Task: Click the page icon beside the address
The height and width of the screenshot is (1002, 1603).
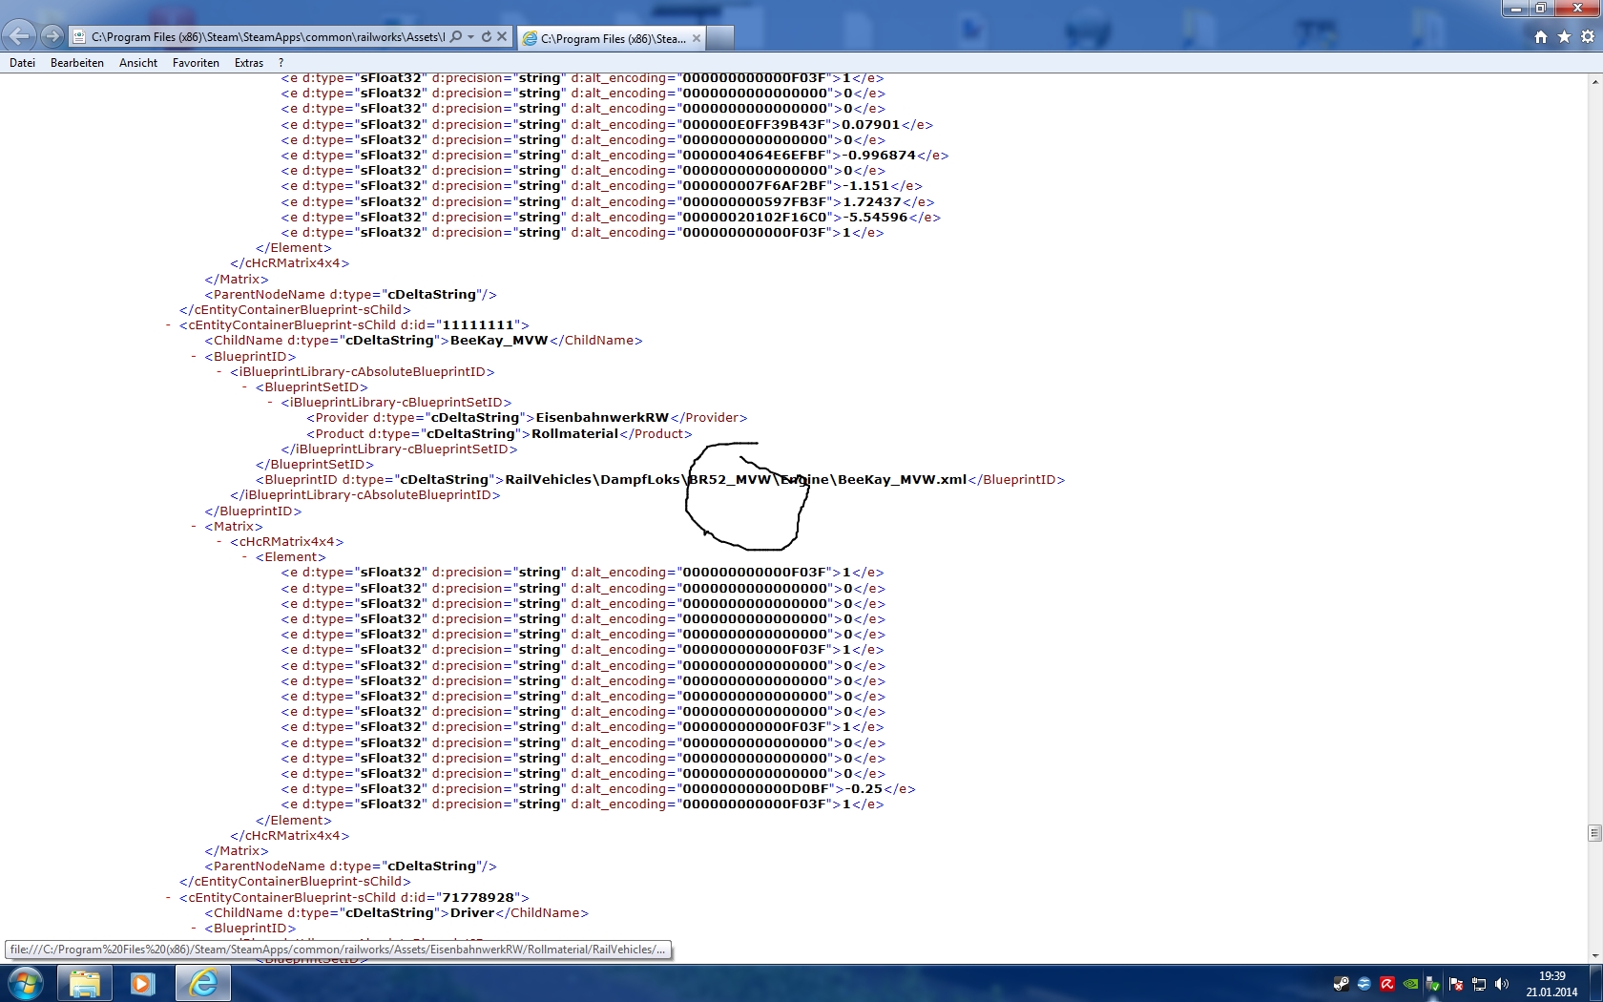Action: tap(79, 37)
